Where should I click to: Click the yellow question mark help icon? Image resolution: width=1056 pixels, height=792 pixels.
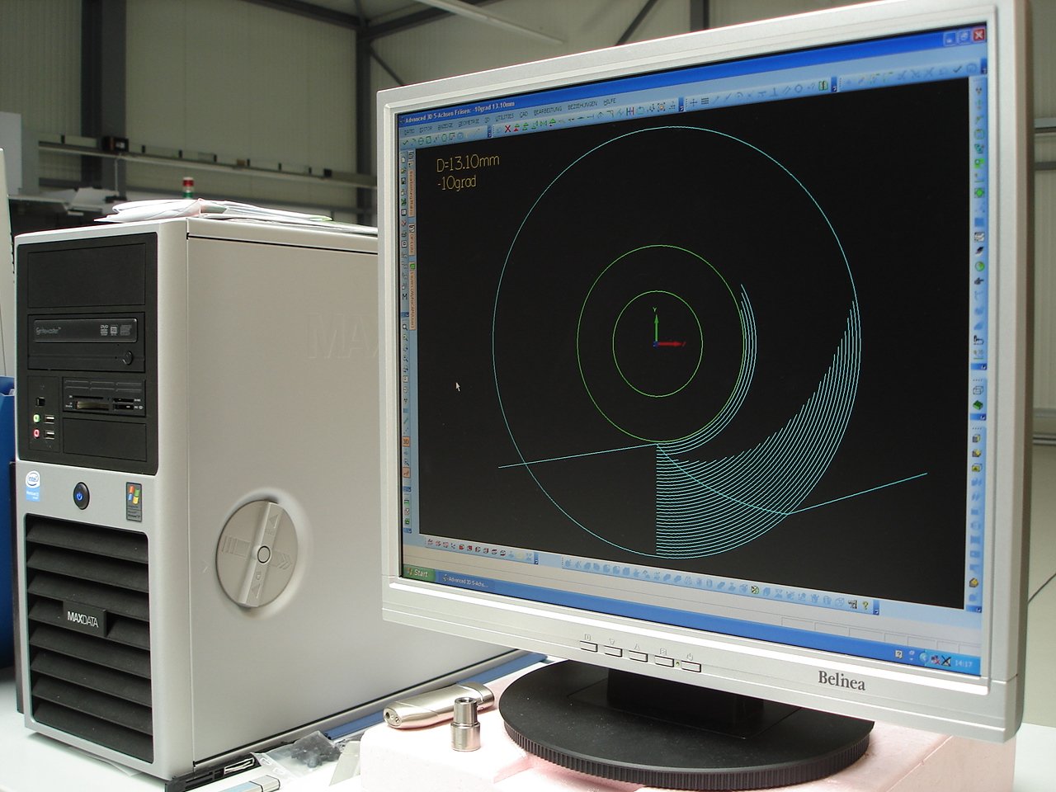865,606
